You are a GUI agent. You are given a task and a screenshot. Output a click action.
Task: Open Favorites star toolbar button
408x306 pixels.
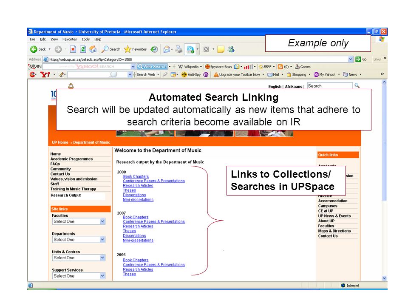[135, 49]
